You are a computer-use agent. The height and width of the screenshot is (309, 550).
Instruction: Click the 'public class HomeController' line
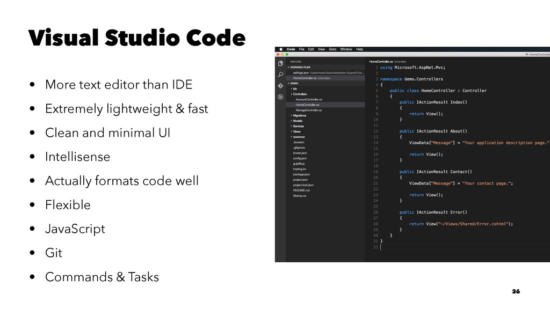pos(438,91)
